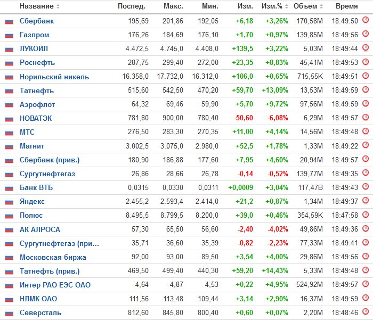Open the Аэрофлот stock link
Image resolution: width=373 pixels, height=321 pixels.
(37, 104)
